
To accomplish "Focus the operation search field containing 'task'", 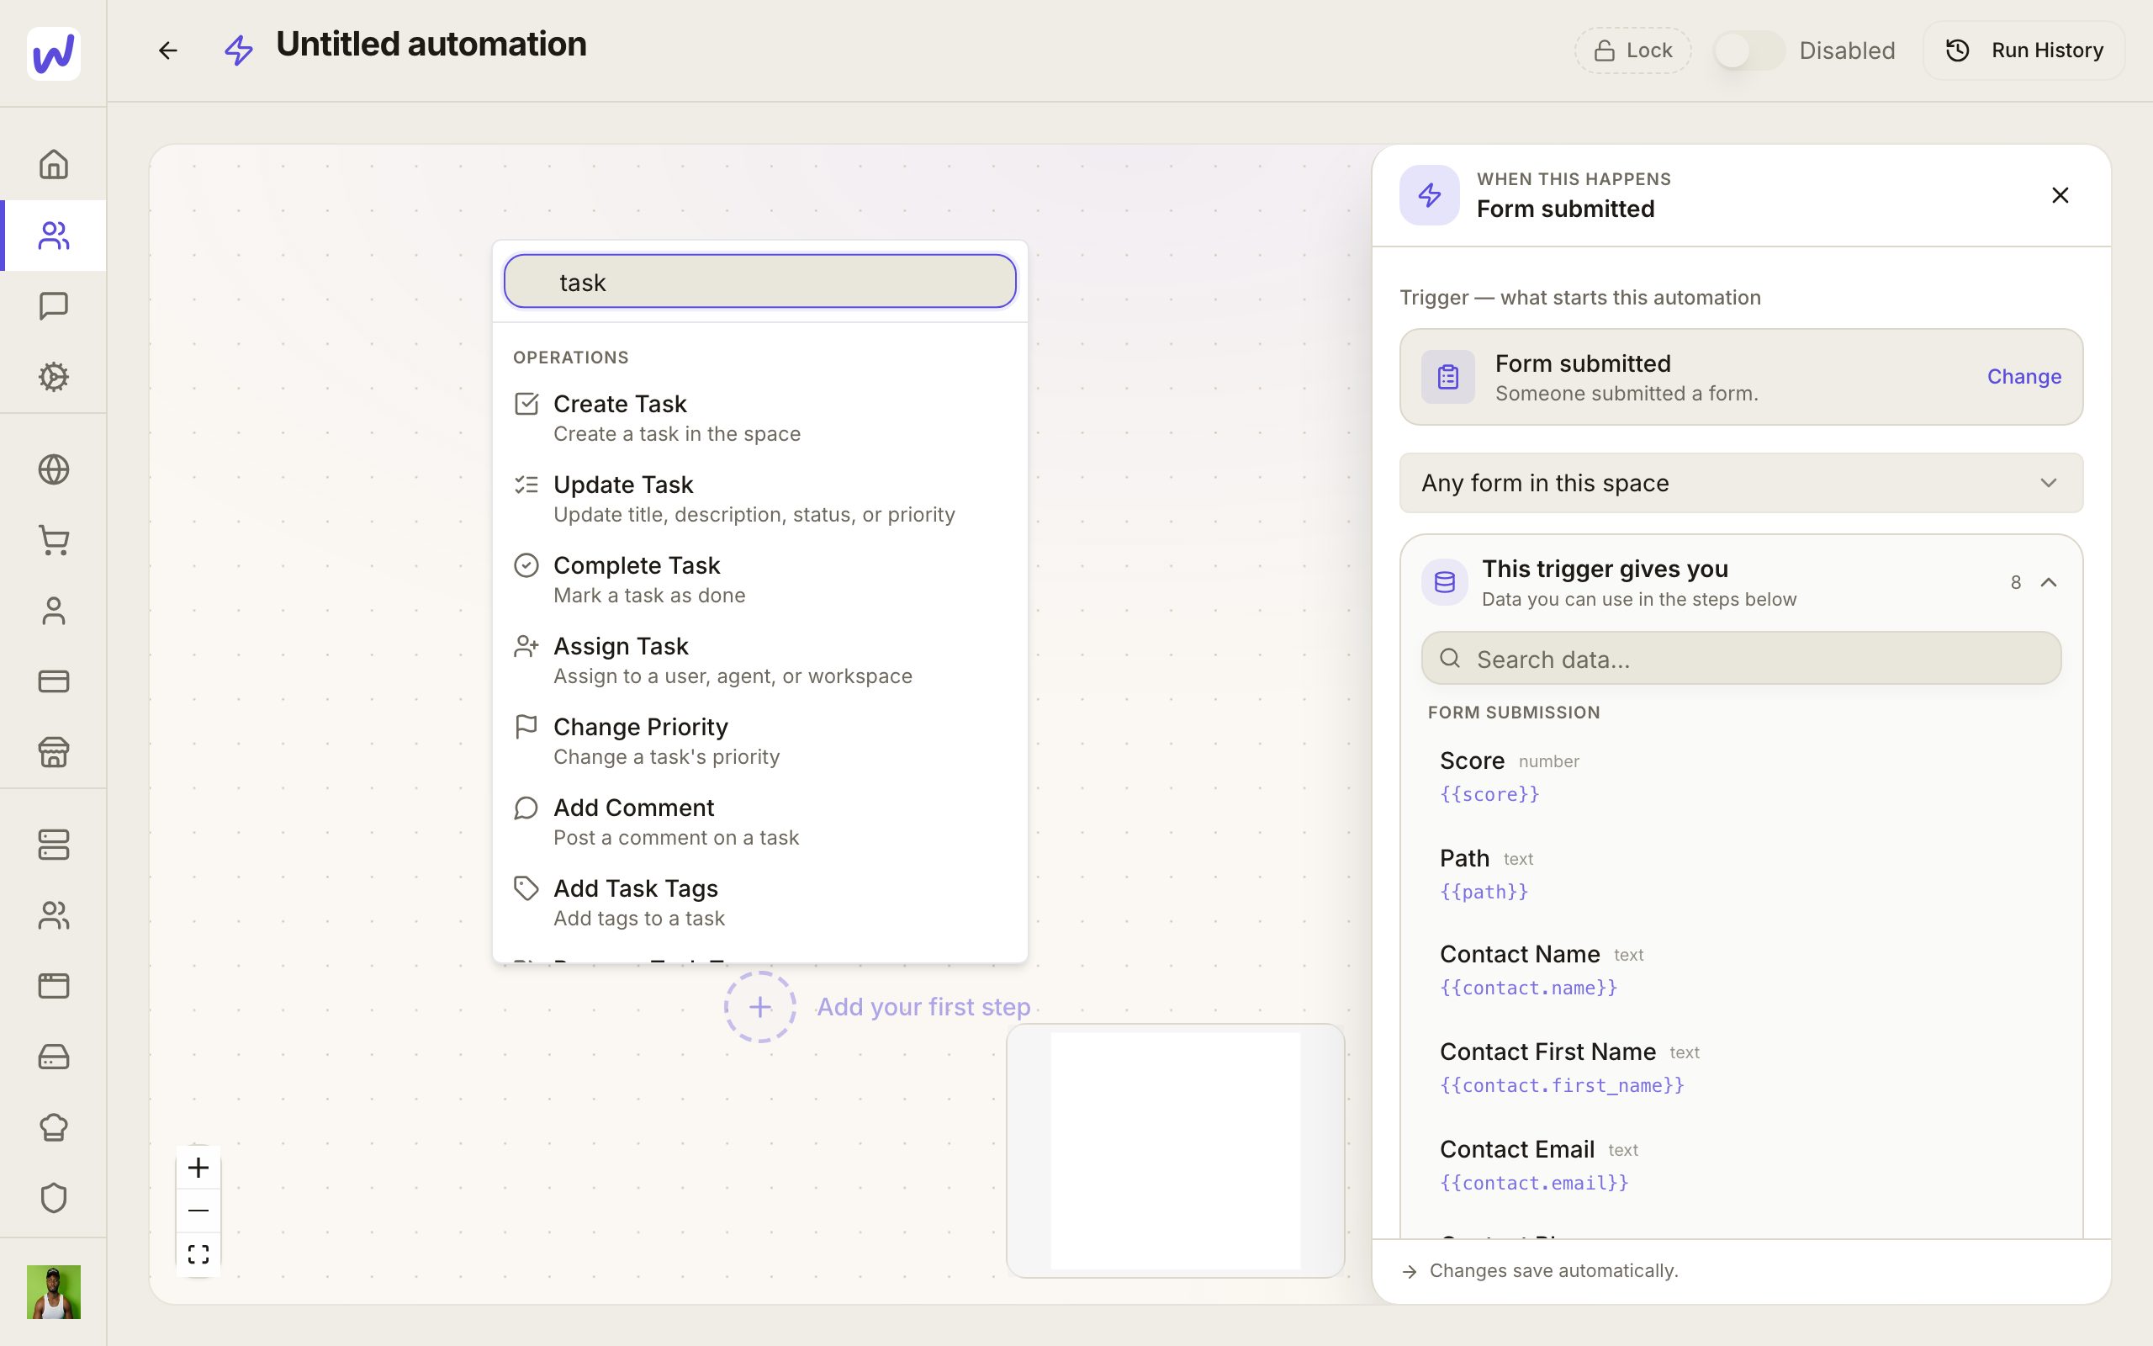I will click(759, 281).
